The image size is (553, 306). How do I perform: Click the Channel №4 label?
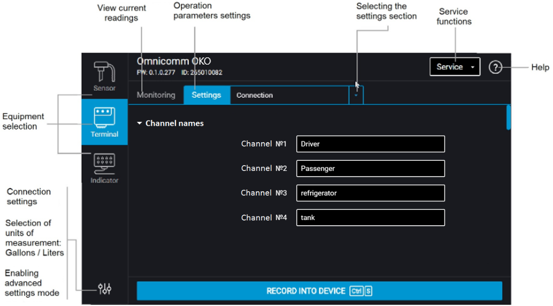(x=264, y=217)
